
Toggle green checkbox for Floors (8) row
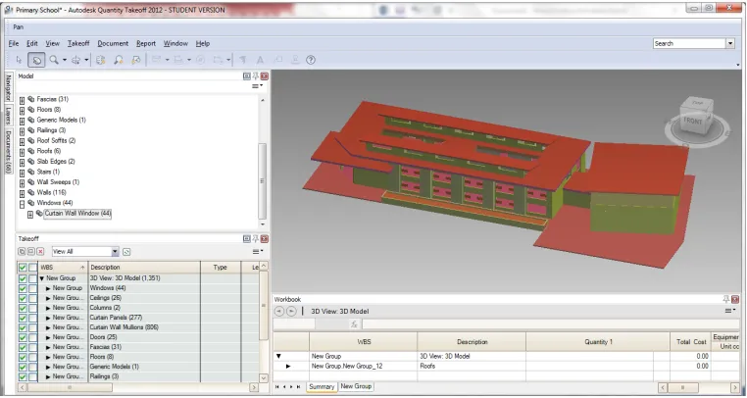click(x=23, y=357)
